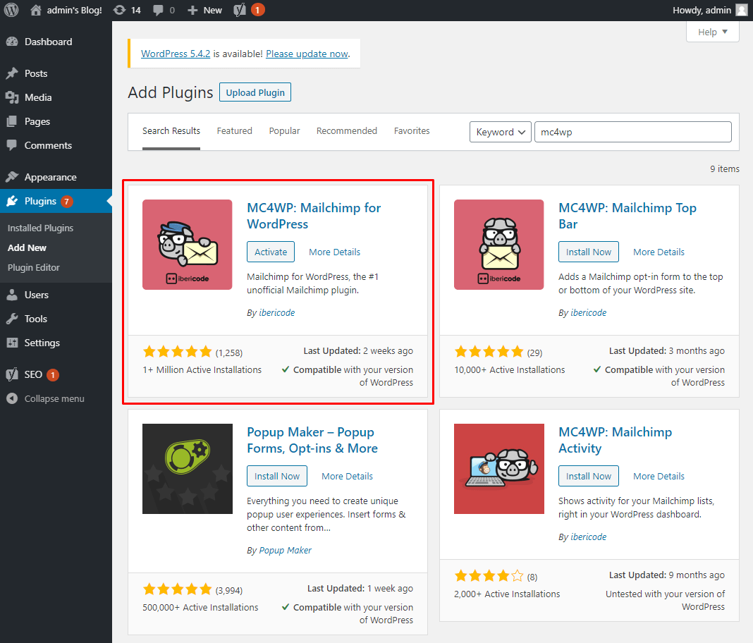Click the Mailchimp for WordPress plugin thumbnail
This screenshot has height=643, width=753.
pyautogui.click(x=188, y=245)
